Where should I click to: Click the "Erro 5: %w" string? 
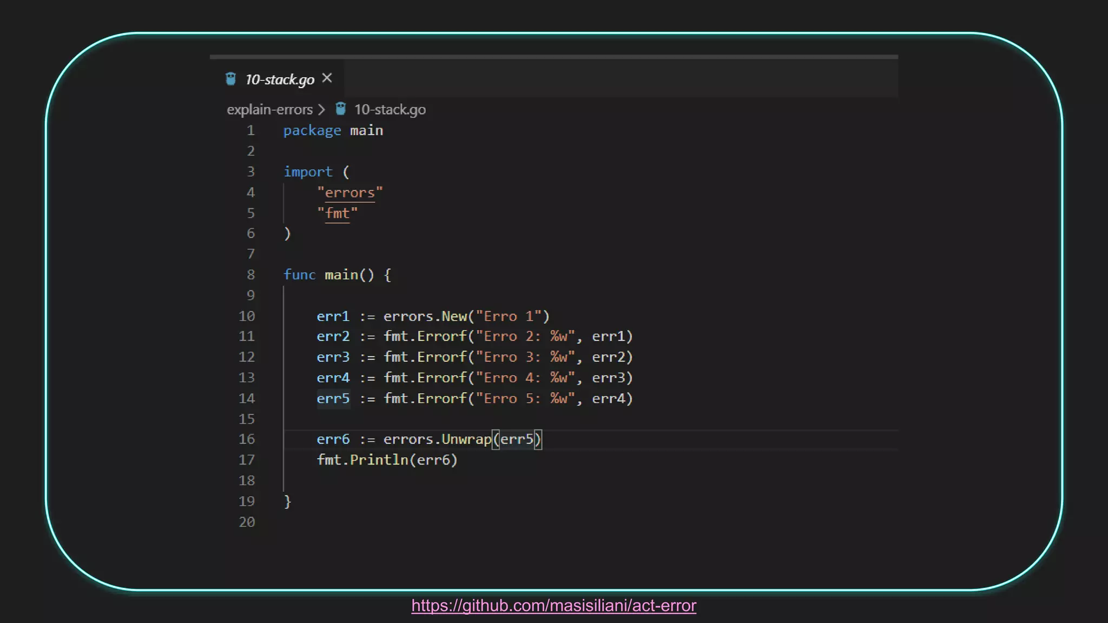[525, 399]
